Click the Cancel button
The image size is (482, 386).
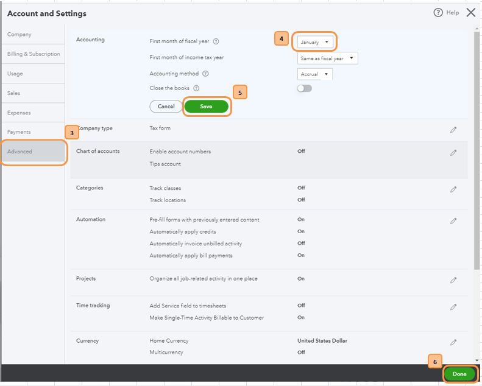(166, 107)
